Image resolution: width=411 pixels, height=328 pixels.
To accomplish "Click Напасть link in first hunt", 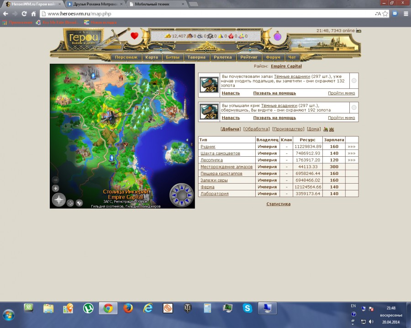I will tap(231, 93).
